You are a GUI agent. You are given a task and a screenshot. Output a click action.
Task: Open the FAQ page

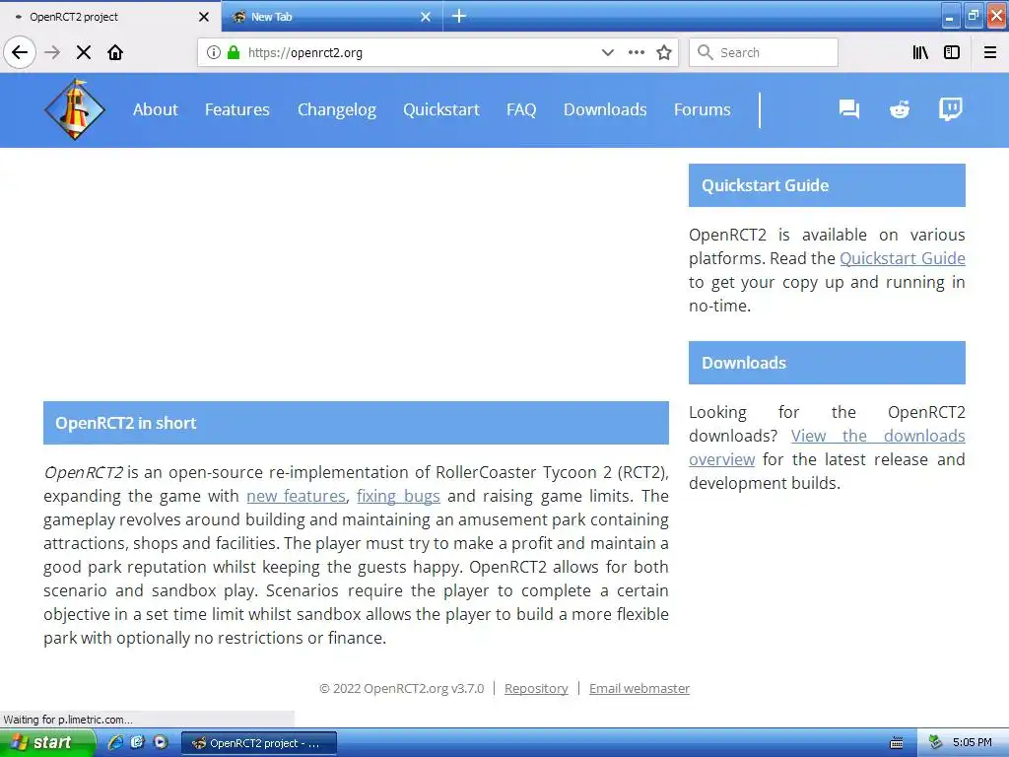tap(521, 109)
